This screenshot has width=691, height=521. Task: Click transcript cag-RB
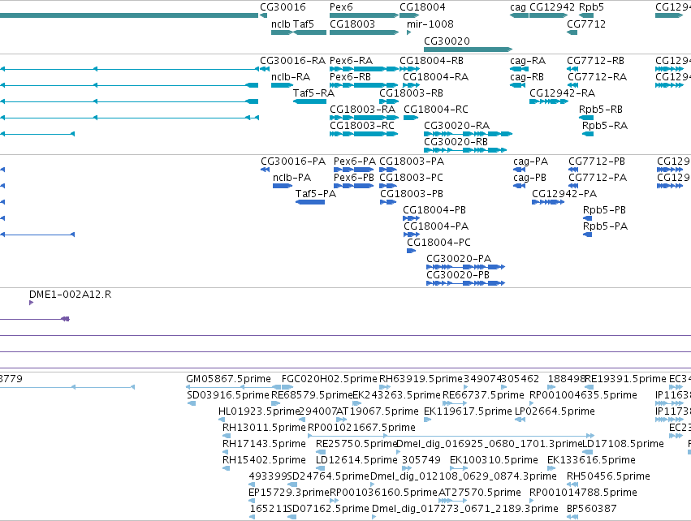[x=527, y=76]
